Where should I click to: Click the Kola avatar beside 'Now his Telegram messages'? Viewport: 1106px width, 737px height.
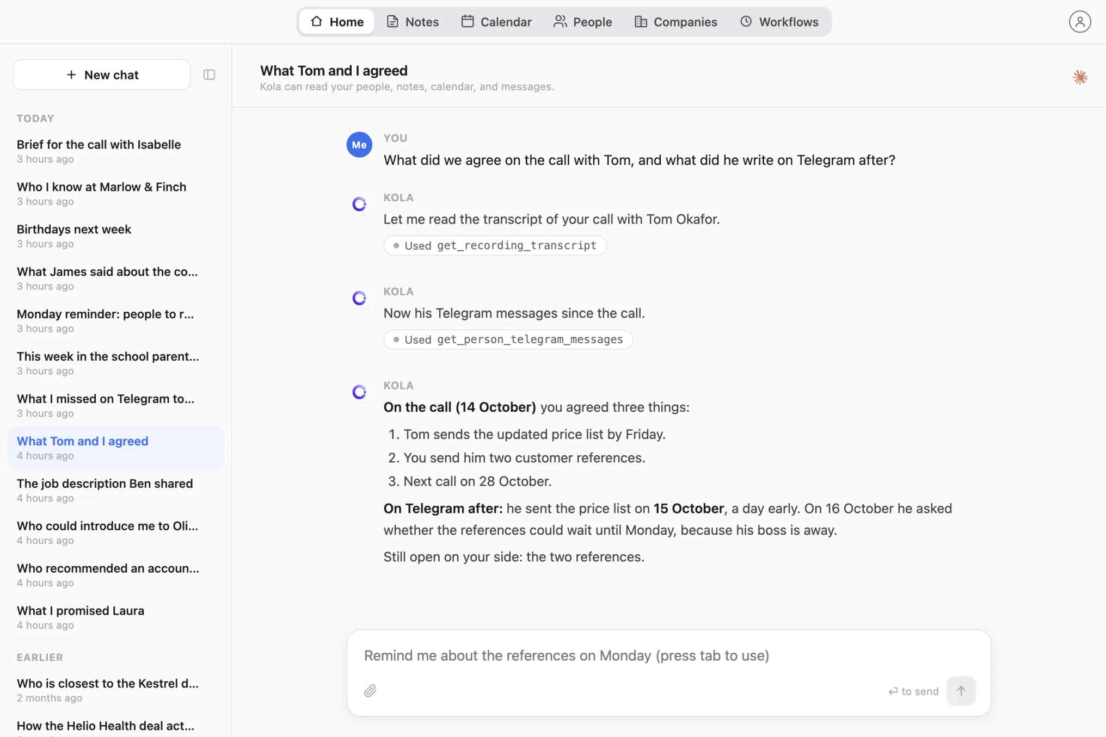[359, 298]
